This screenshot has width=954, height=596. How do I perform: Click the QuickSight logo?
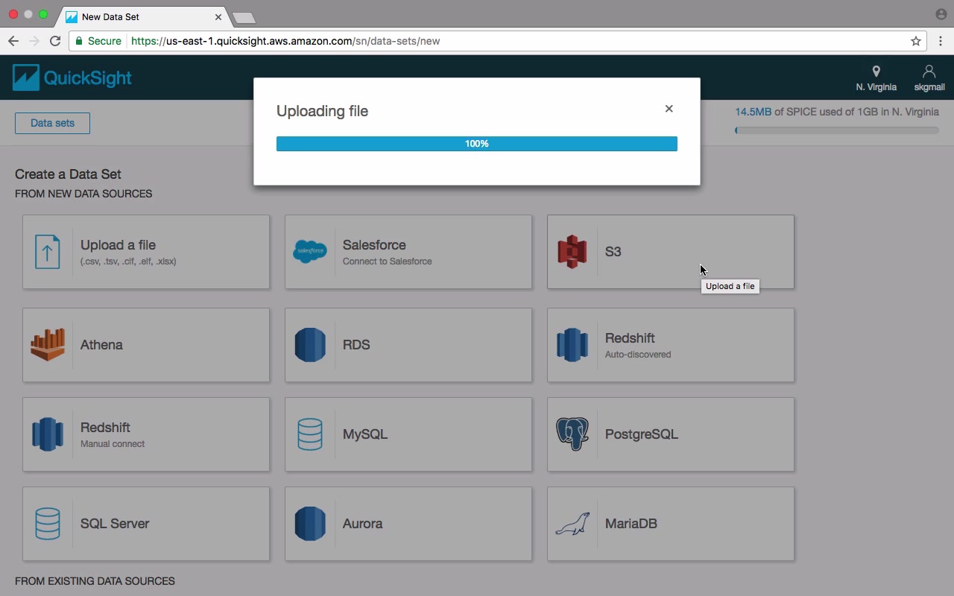coord(72,77)
